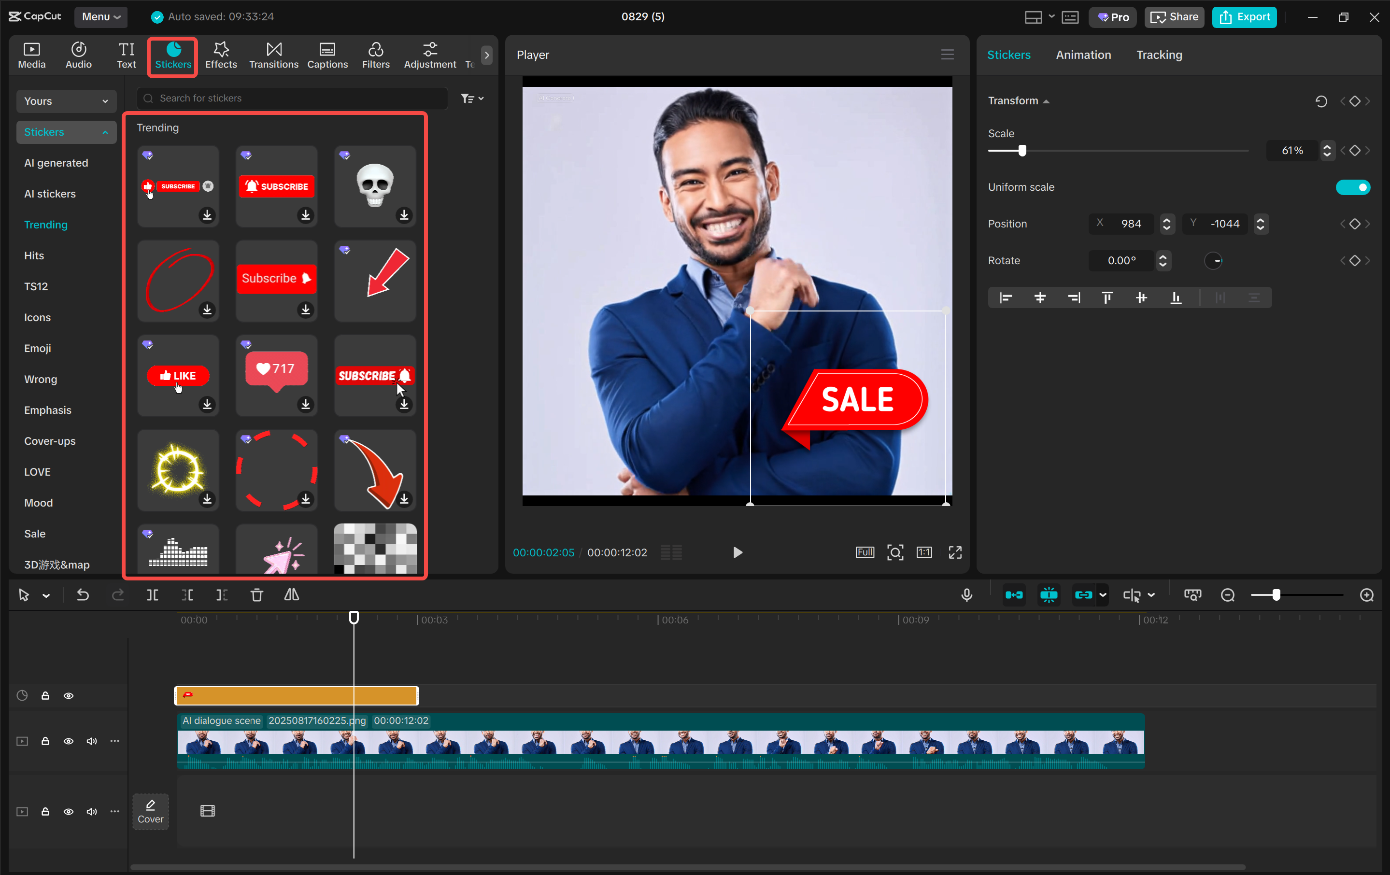Click the zoom-to-fit magnifier in the Player
This screenshot has width=1390, height=875.
(x=895, y=552)
